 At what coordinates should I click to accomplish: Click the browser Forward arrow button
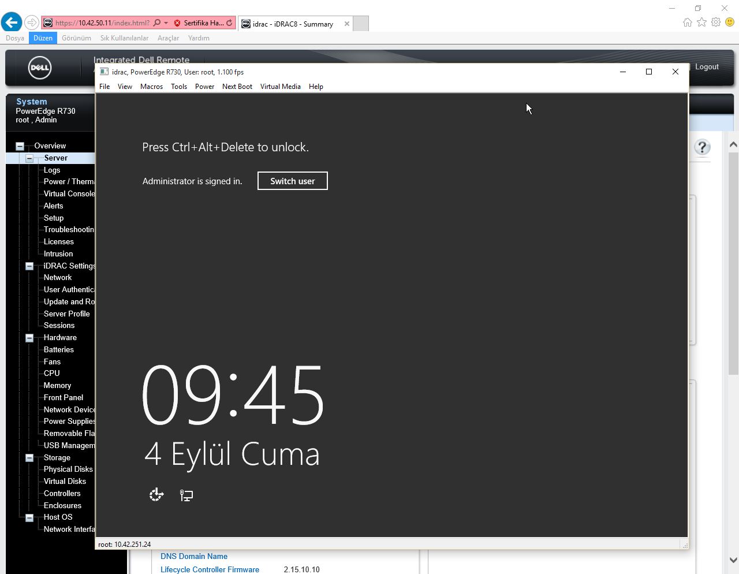(x=32, y=23)
